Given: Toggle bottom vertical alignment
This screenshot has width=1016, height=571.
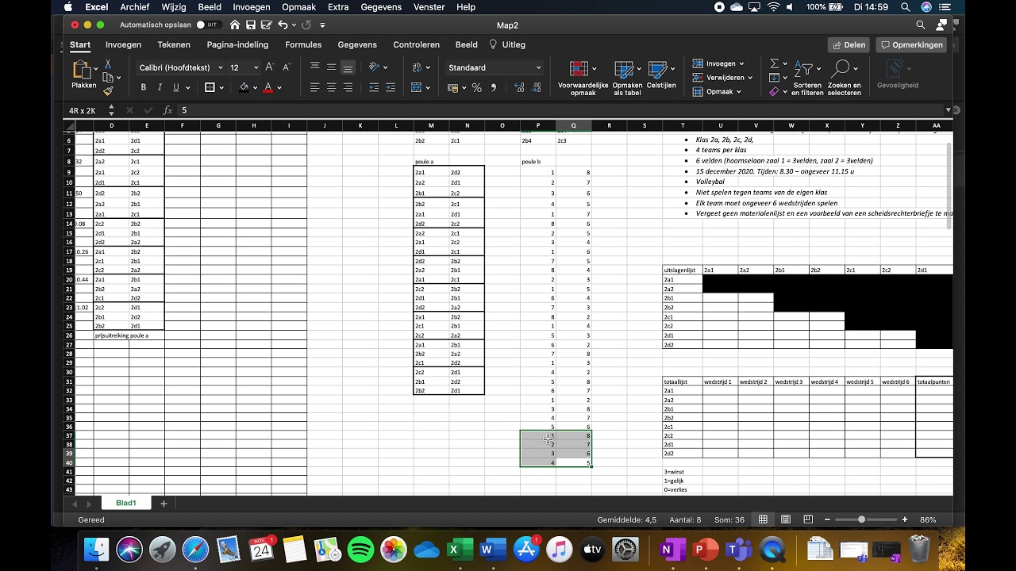Looking at the screenshot, I should point(348,67).
